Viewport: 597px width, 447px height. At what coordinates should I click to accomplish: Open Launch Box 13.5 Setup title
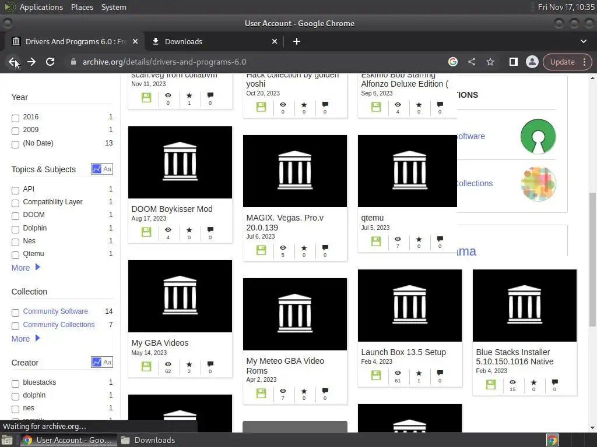click(403, 352)
